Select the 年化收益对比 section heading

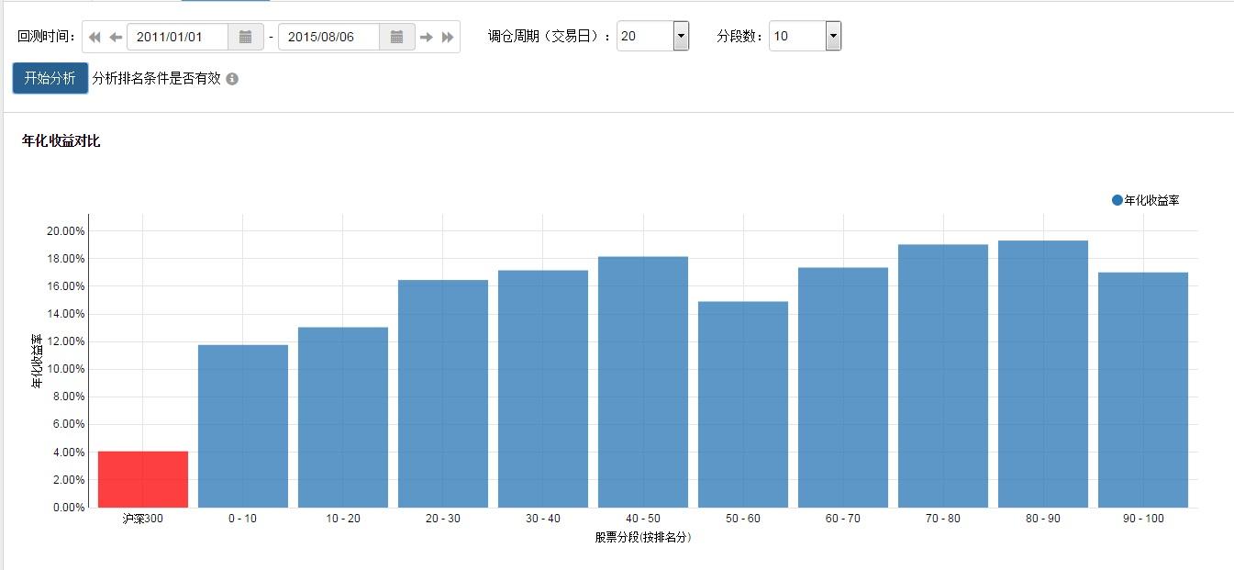(61, 141)
